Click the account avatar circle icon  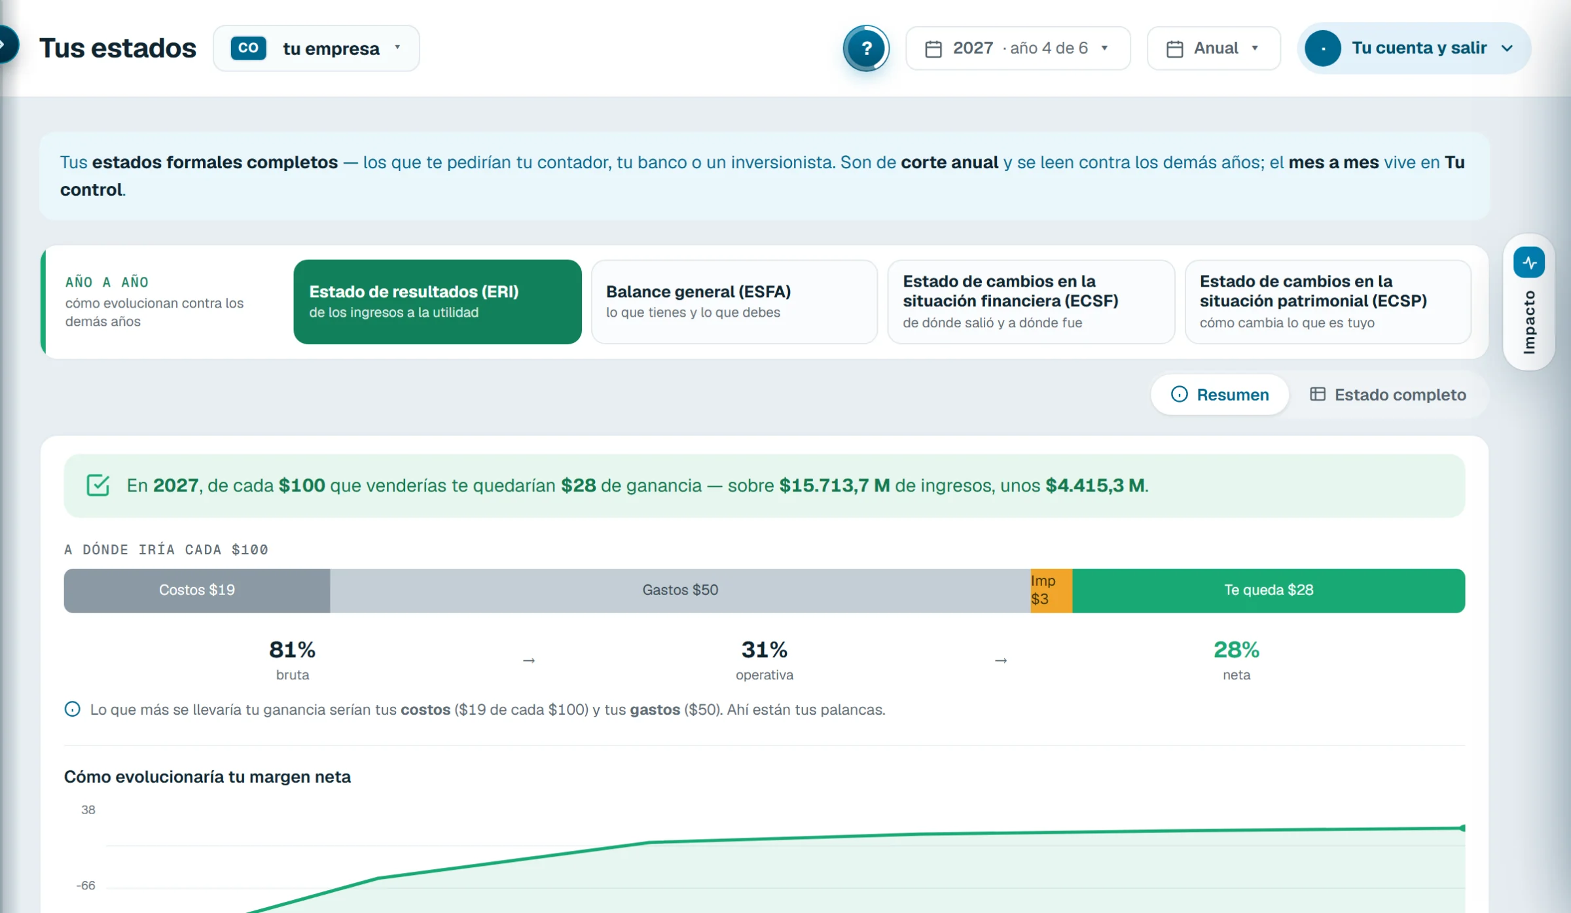(1323, 48)
